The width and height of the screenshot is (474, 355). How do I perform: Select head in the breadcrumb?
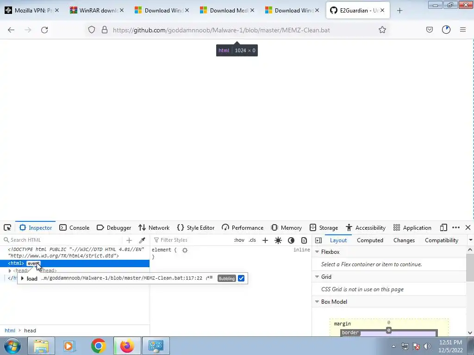tap(30, 331)
